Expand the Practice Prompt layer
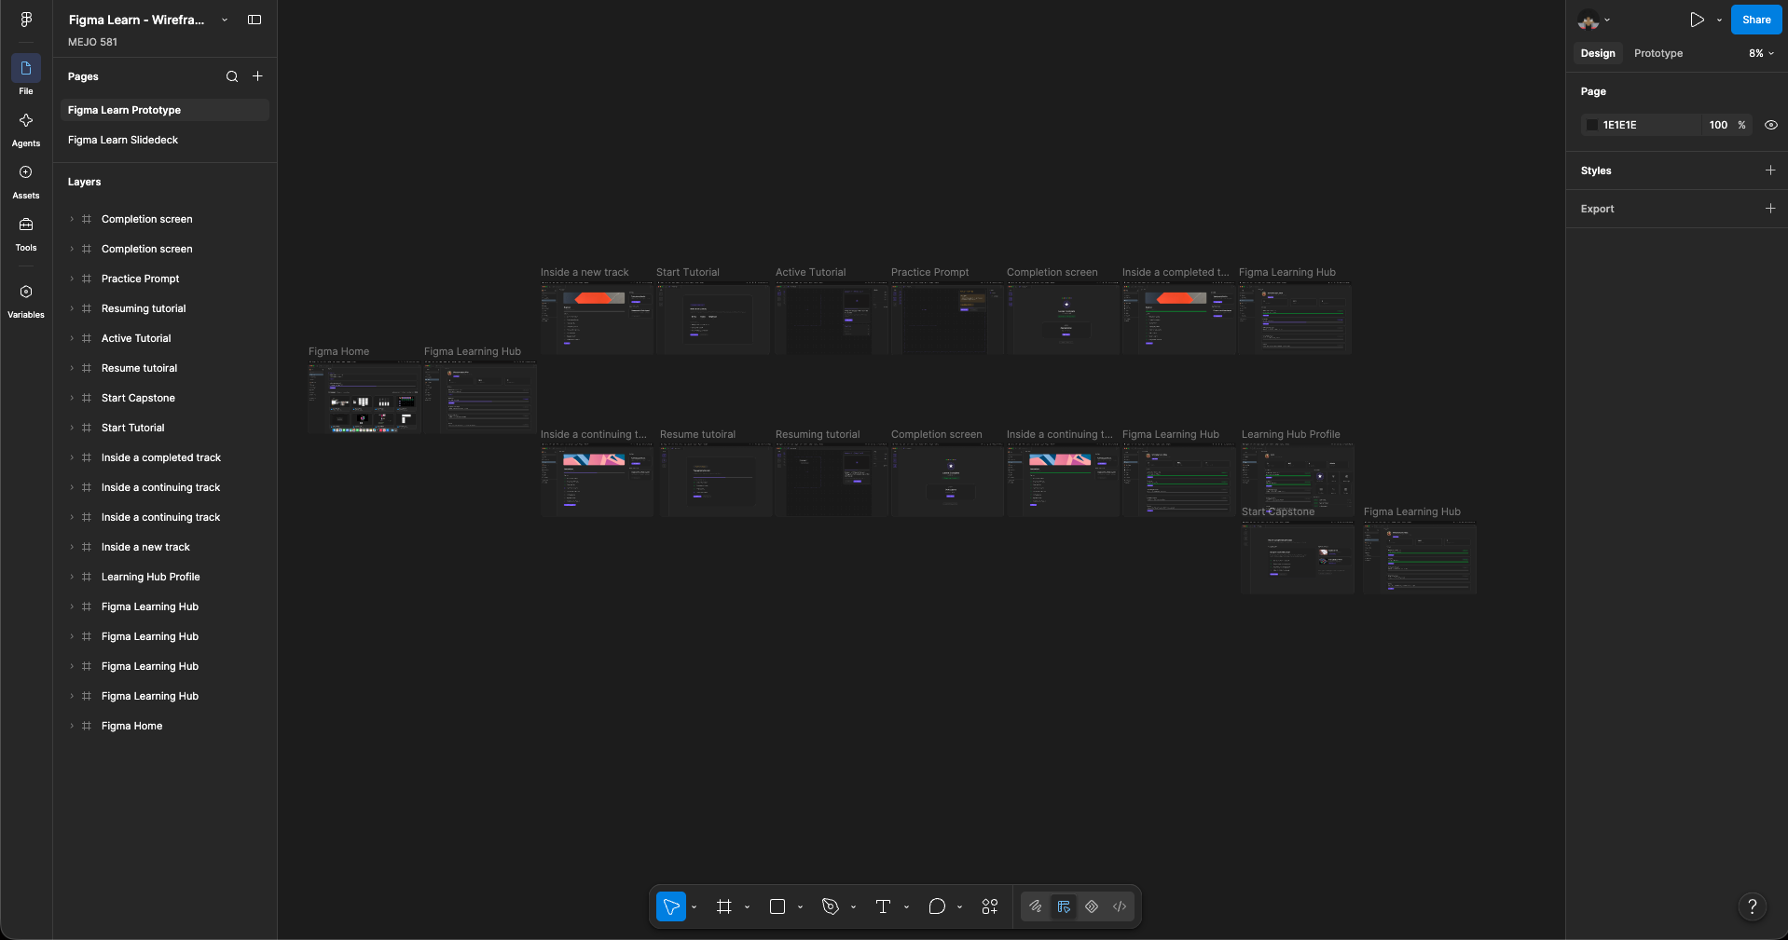The height and width of the screenshot is (940, 1788). pos(72,279)
